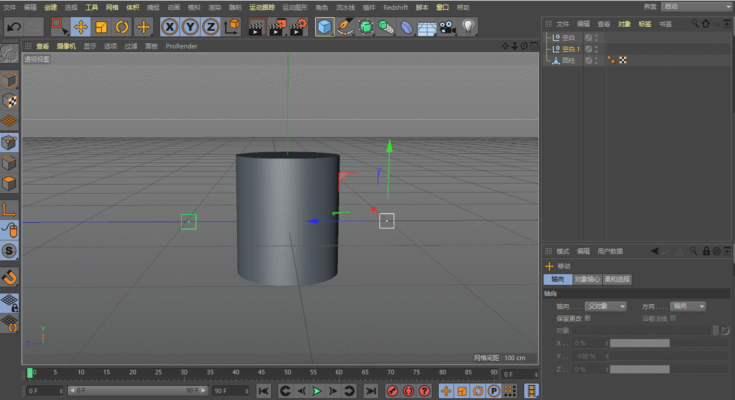Viewport: 735px width, 400px height.
Task: Open the 渲染 menu
Action: [x=215, y=7]
